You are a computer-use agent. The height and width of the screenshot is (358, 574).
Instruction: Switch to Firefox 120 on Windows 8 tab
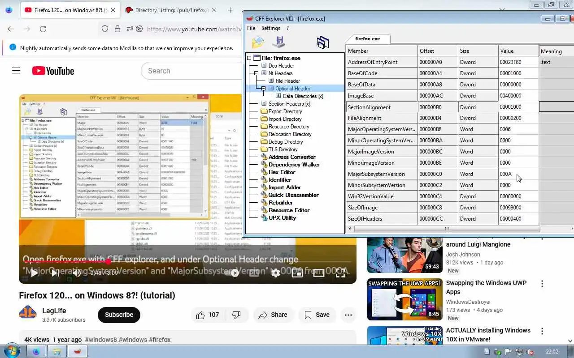click(70, 10)
